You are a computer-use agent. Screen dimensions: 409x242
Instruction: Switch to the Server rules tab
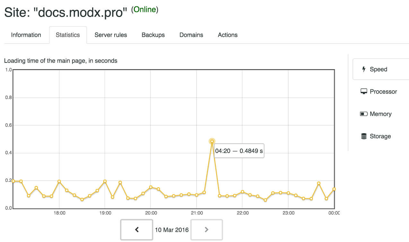tap(111, 35)
